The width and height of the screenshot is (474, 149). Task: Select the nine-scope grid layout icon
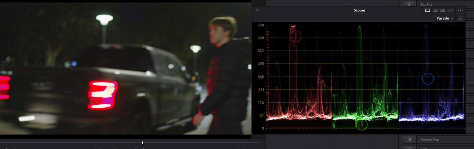point(450,10)
